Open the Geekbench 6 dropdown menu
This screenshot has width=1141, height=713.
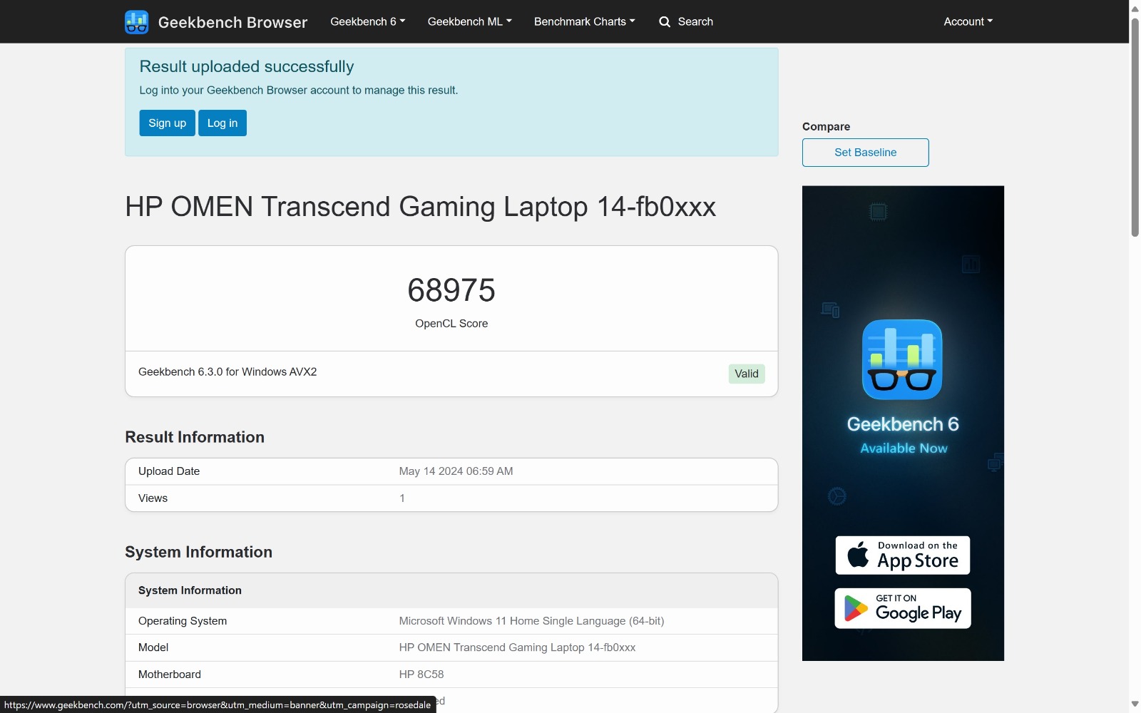[x=367, y=21]
